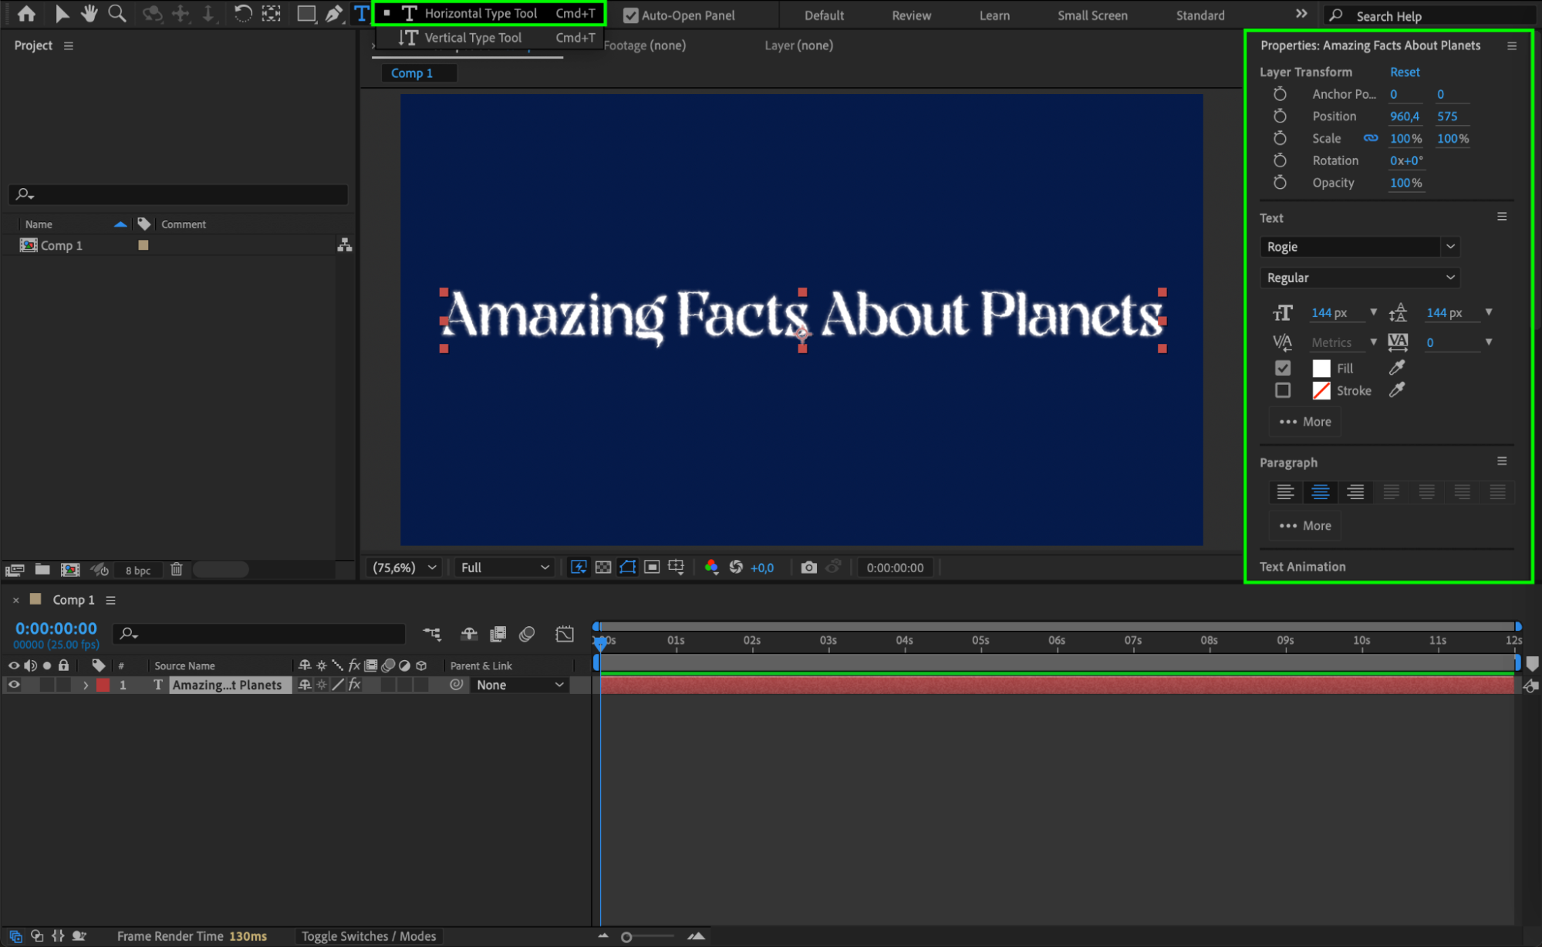
Task: Select the Zoom tool in toolbar
Action: tap(116, 13)
